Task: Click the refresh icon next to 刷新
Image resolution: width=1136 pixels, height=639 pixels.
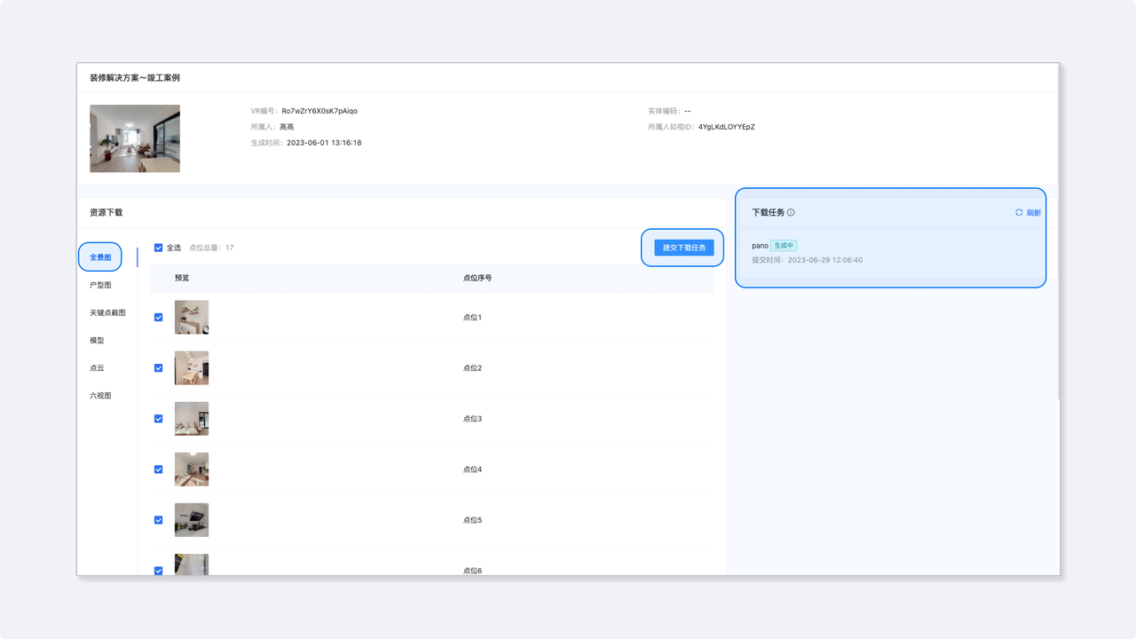Action: coord(1019,213)
